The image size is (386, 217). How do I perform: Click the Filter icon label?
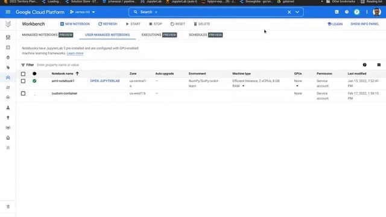click(x=28, y=65)
